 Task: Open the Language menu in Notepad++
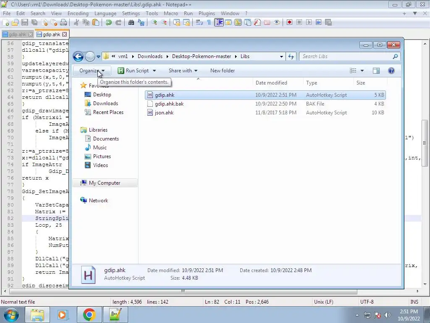[105, 13]
